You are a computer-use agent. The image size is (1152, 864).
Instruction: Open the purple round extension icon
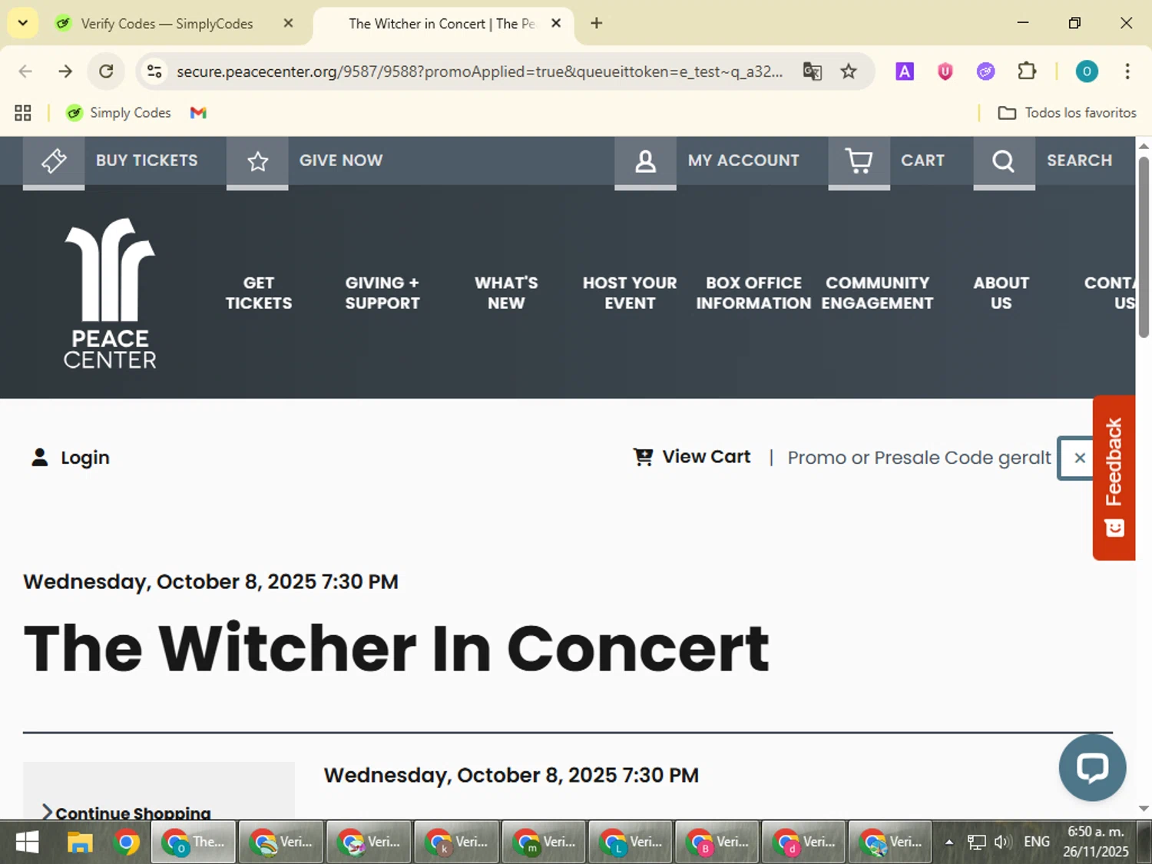coord(986,71)
